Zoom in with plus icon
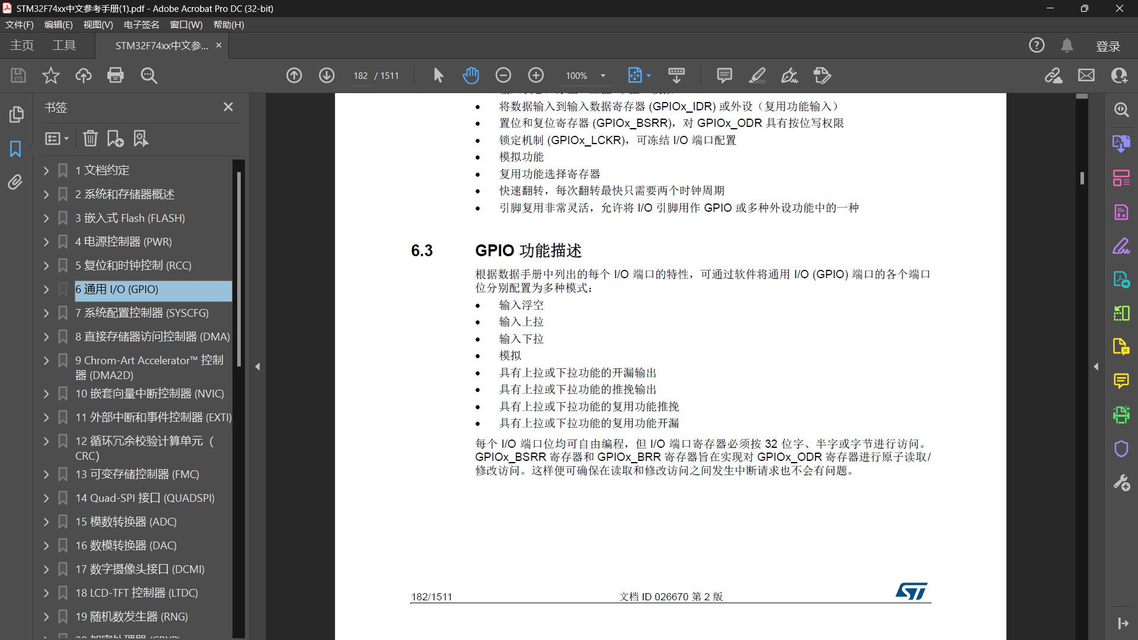This screenshot has width=1138, height=640. [536, 75]
